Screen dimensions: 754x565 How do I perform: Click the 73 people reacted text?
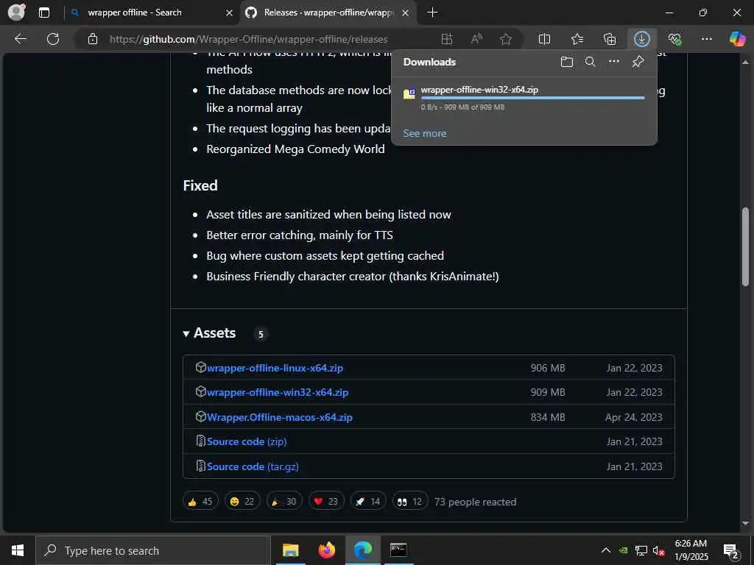click(x=475, y=502)
